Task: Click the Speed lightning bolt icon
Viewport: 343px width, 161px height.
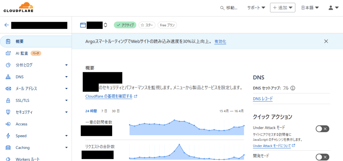Action: pyautogui.click(x=8, y=136)
